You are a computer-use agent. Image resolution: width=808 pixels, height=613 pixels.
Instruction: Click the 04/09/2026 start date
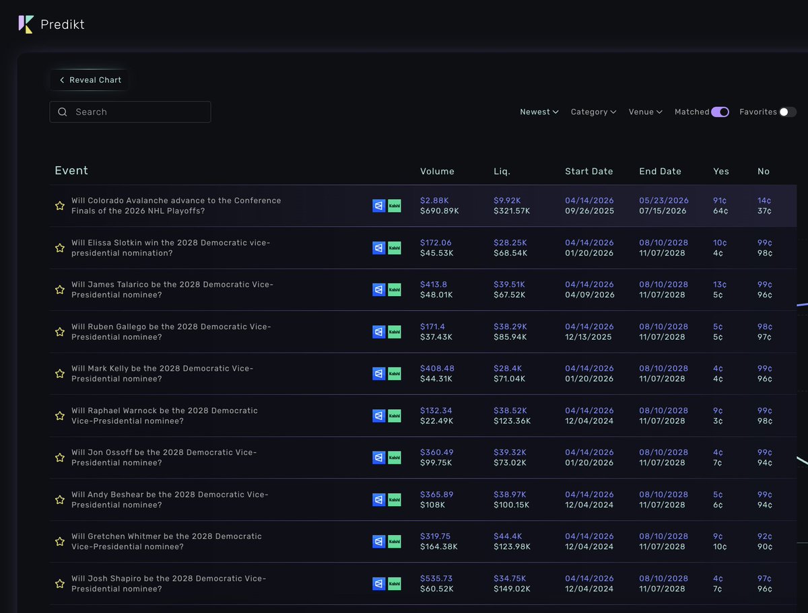click(590, 295)
